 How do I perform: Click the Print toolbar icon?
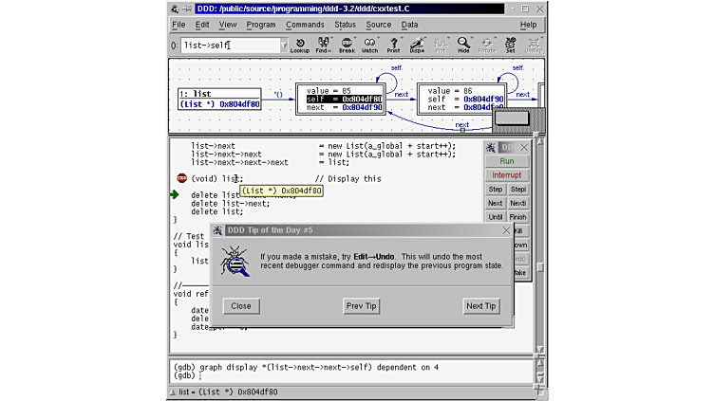point(393,45)
